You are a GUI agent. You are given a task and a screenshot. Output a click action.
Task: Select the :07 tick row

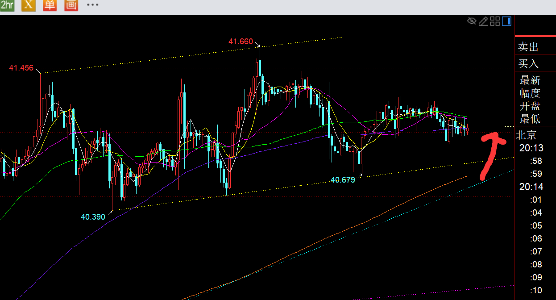click(536, 252)
